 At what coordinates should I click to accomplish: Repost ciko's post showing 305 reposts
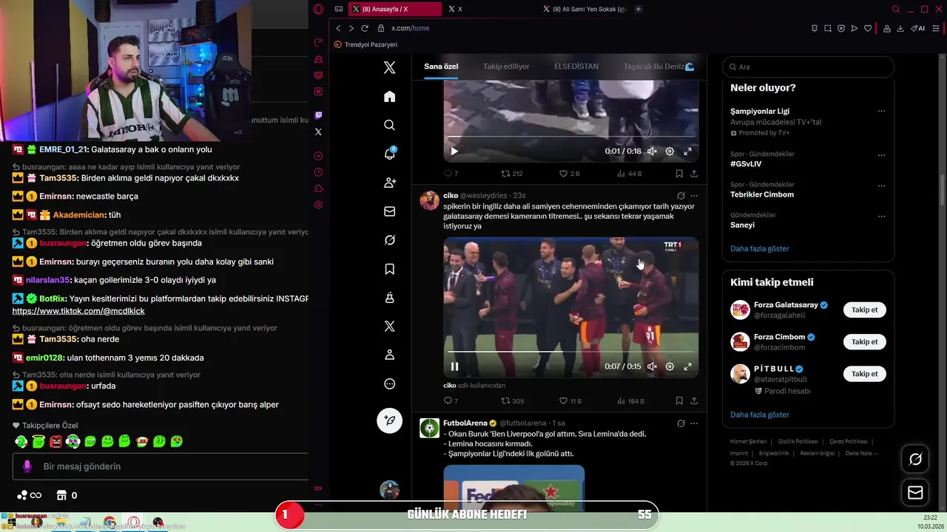(513, 401)
